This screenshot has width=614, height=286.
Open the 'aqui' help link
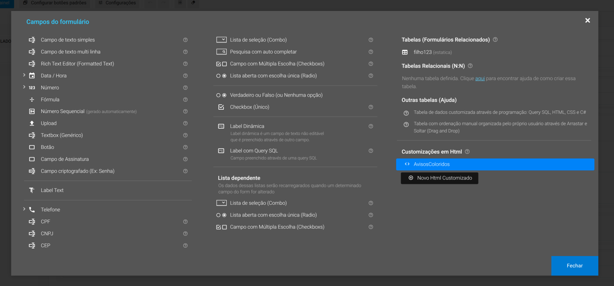pos(480,79)
